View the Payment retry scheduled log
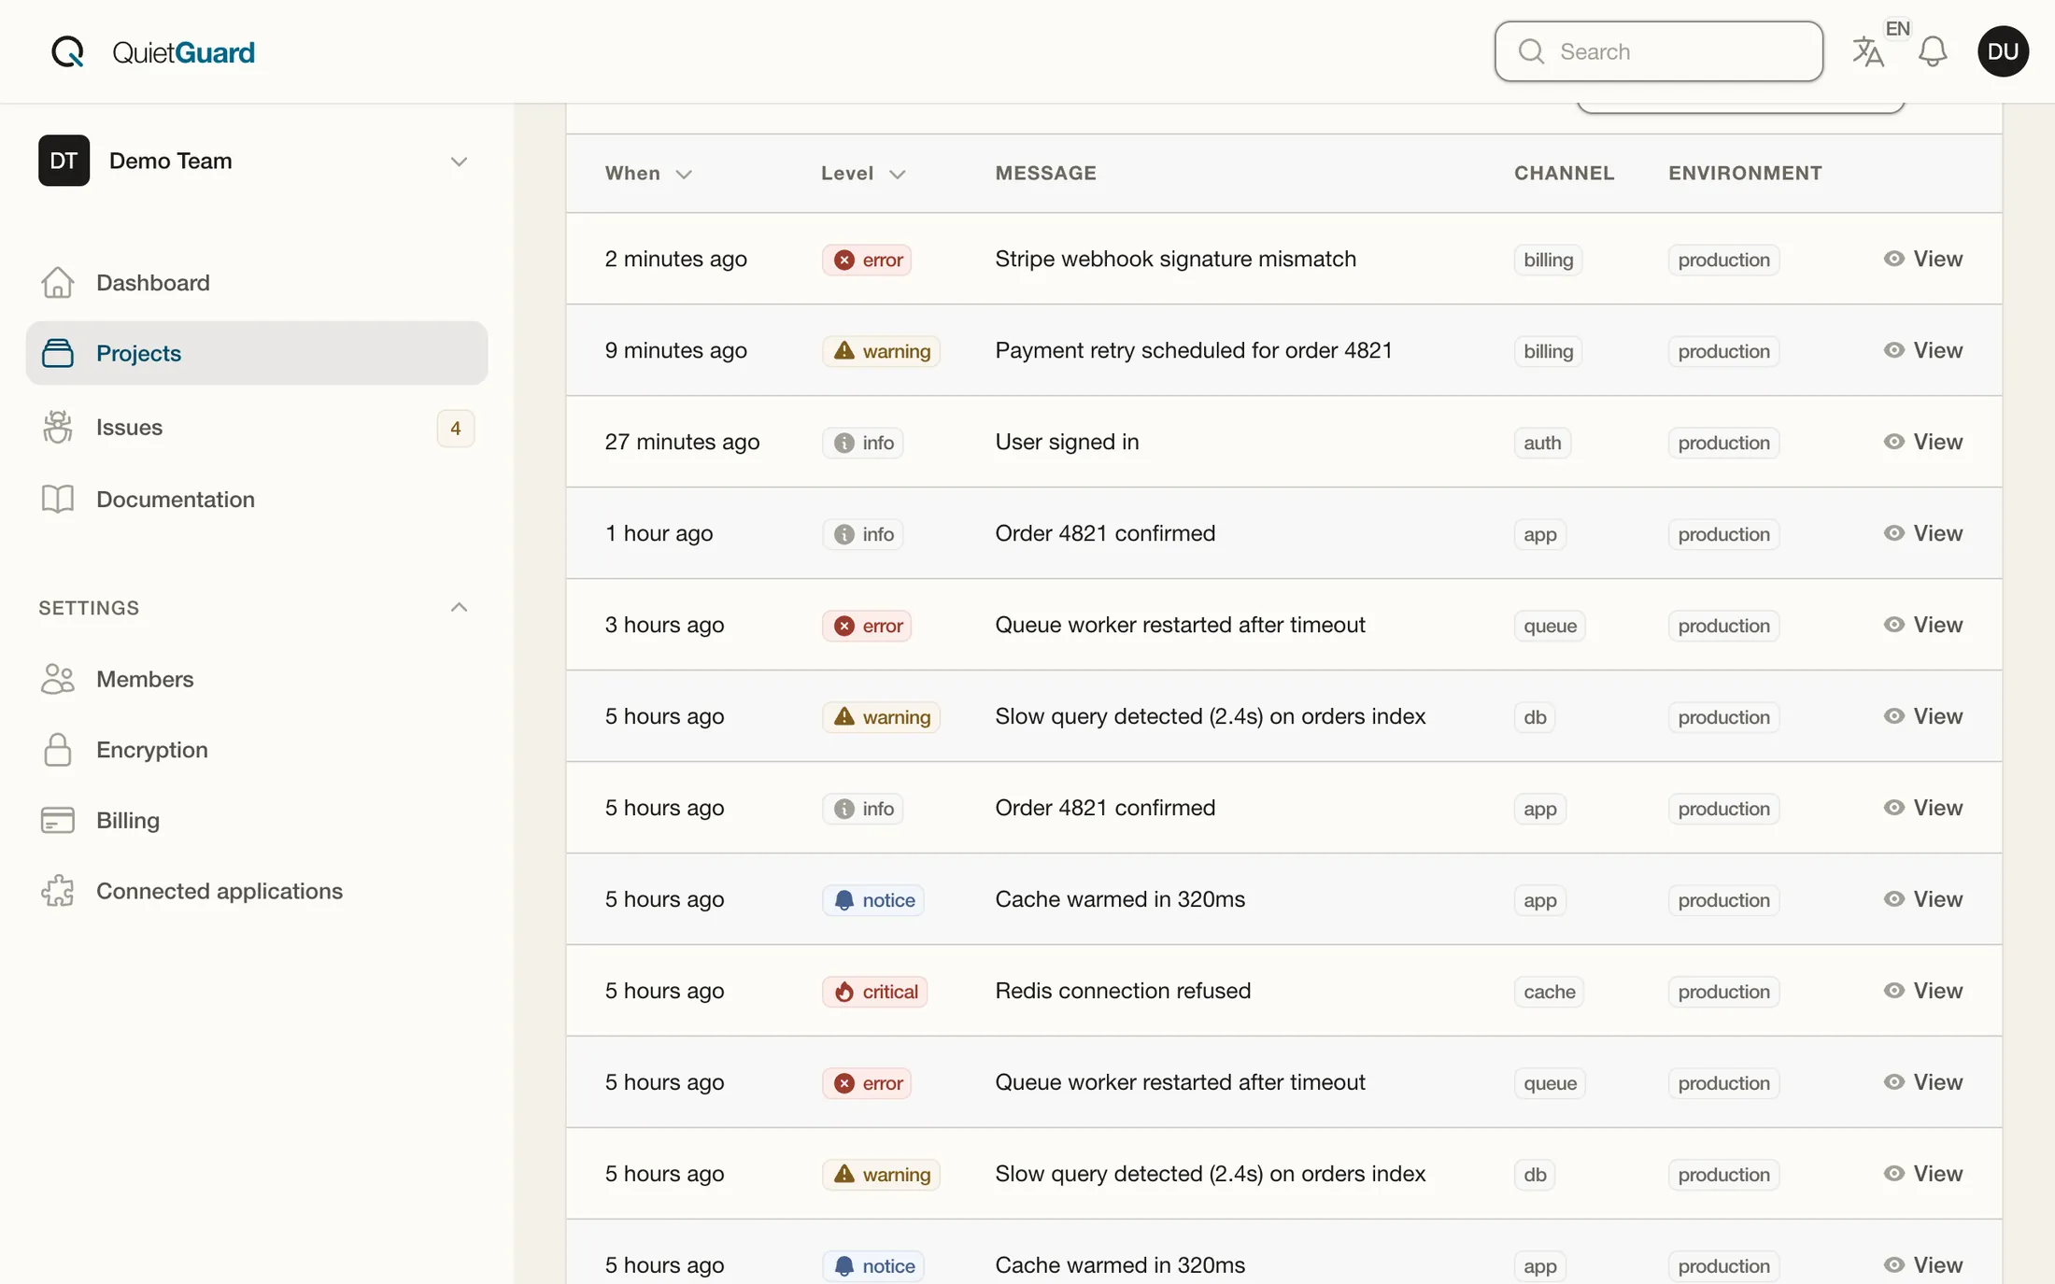 1922,350
